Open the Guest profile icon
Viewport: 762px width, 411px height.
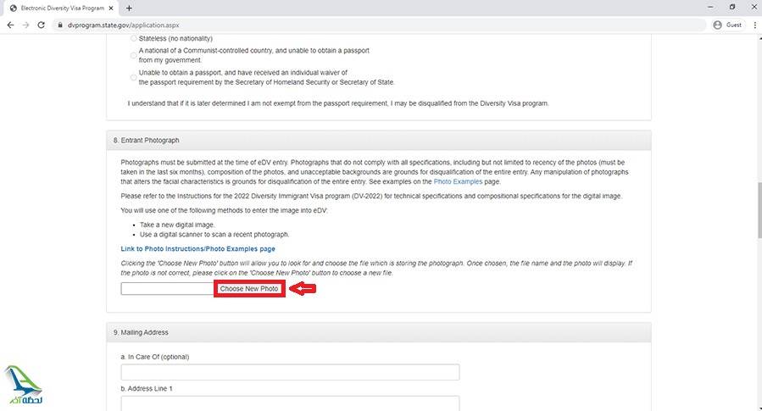tap(727, 25)
